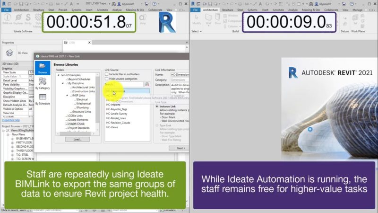This screenshot has width=378, height=213.
Task: Click the Open folder icon in left Revit toolbar
Action: [16, 4]
